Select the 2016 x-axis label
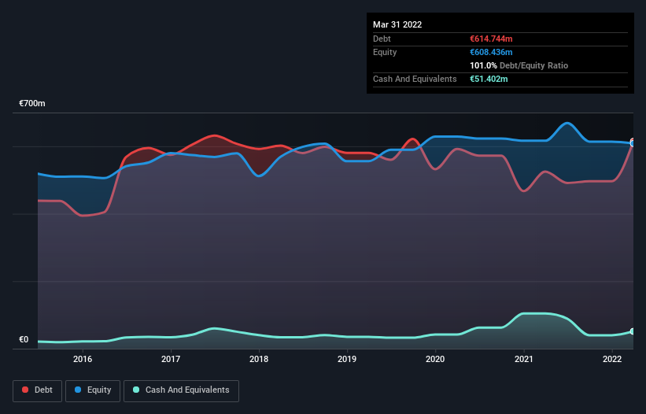646x414 pixels. (83, 359)
